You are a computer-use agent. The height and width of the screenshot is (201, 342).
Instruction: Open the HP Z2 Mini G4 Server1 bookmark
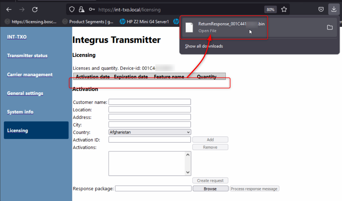click(x=144, y=22)
